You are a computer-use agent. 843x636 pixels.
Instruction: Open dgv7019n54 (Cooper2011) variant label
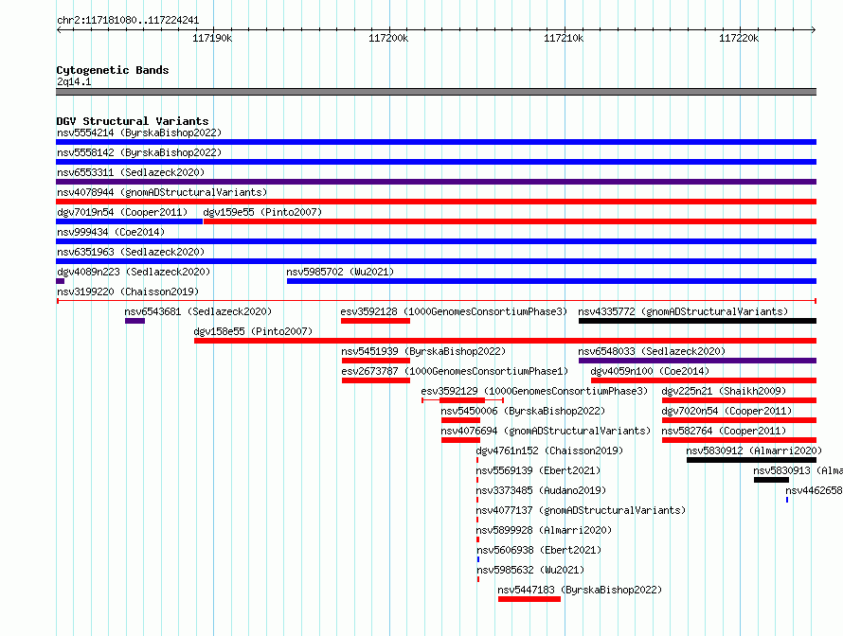click(x=122, y=212)
